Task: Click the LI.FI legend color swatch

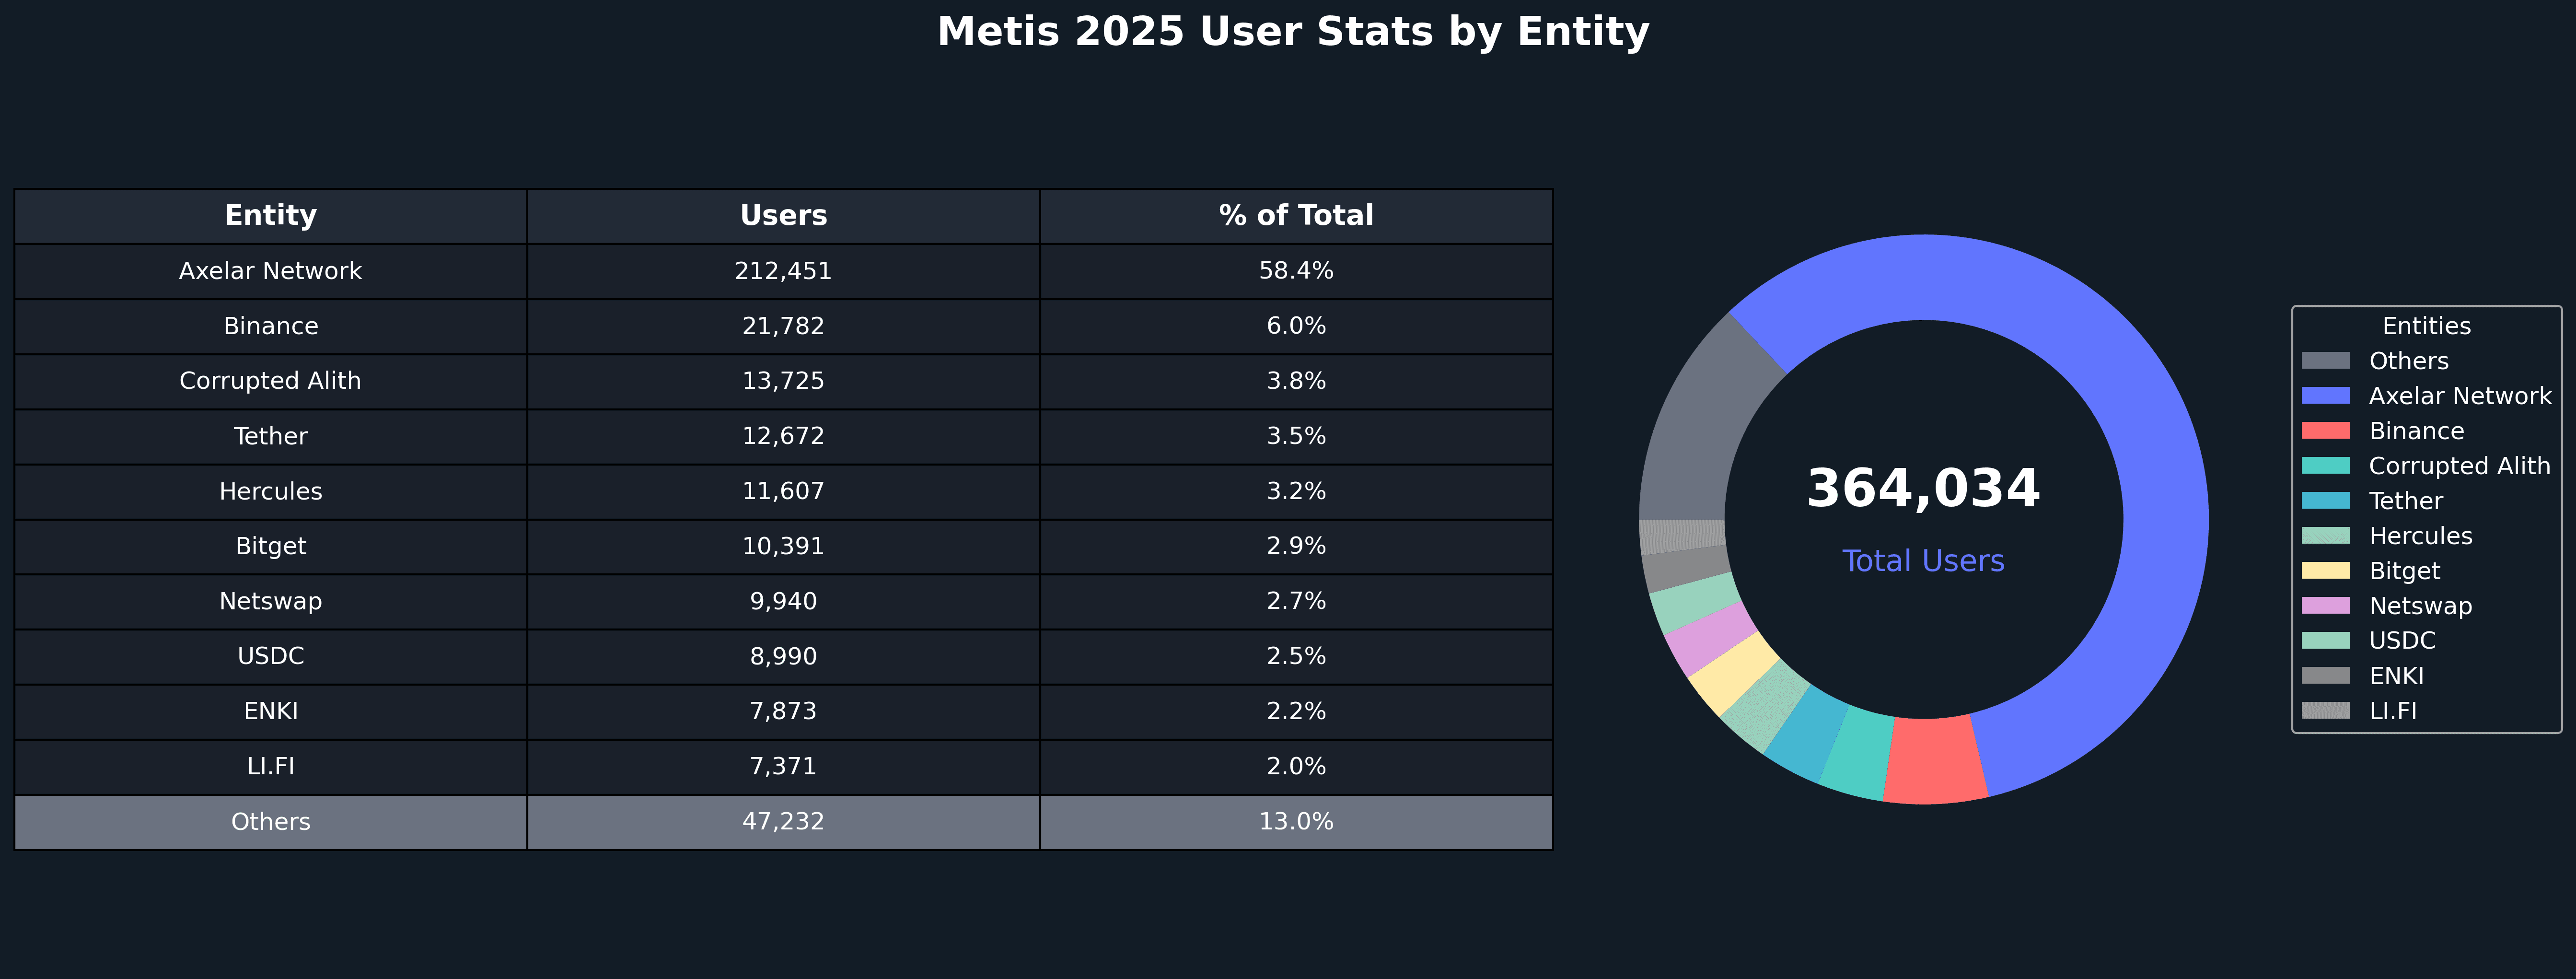Action: 2325,711
